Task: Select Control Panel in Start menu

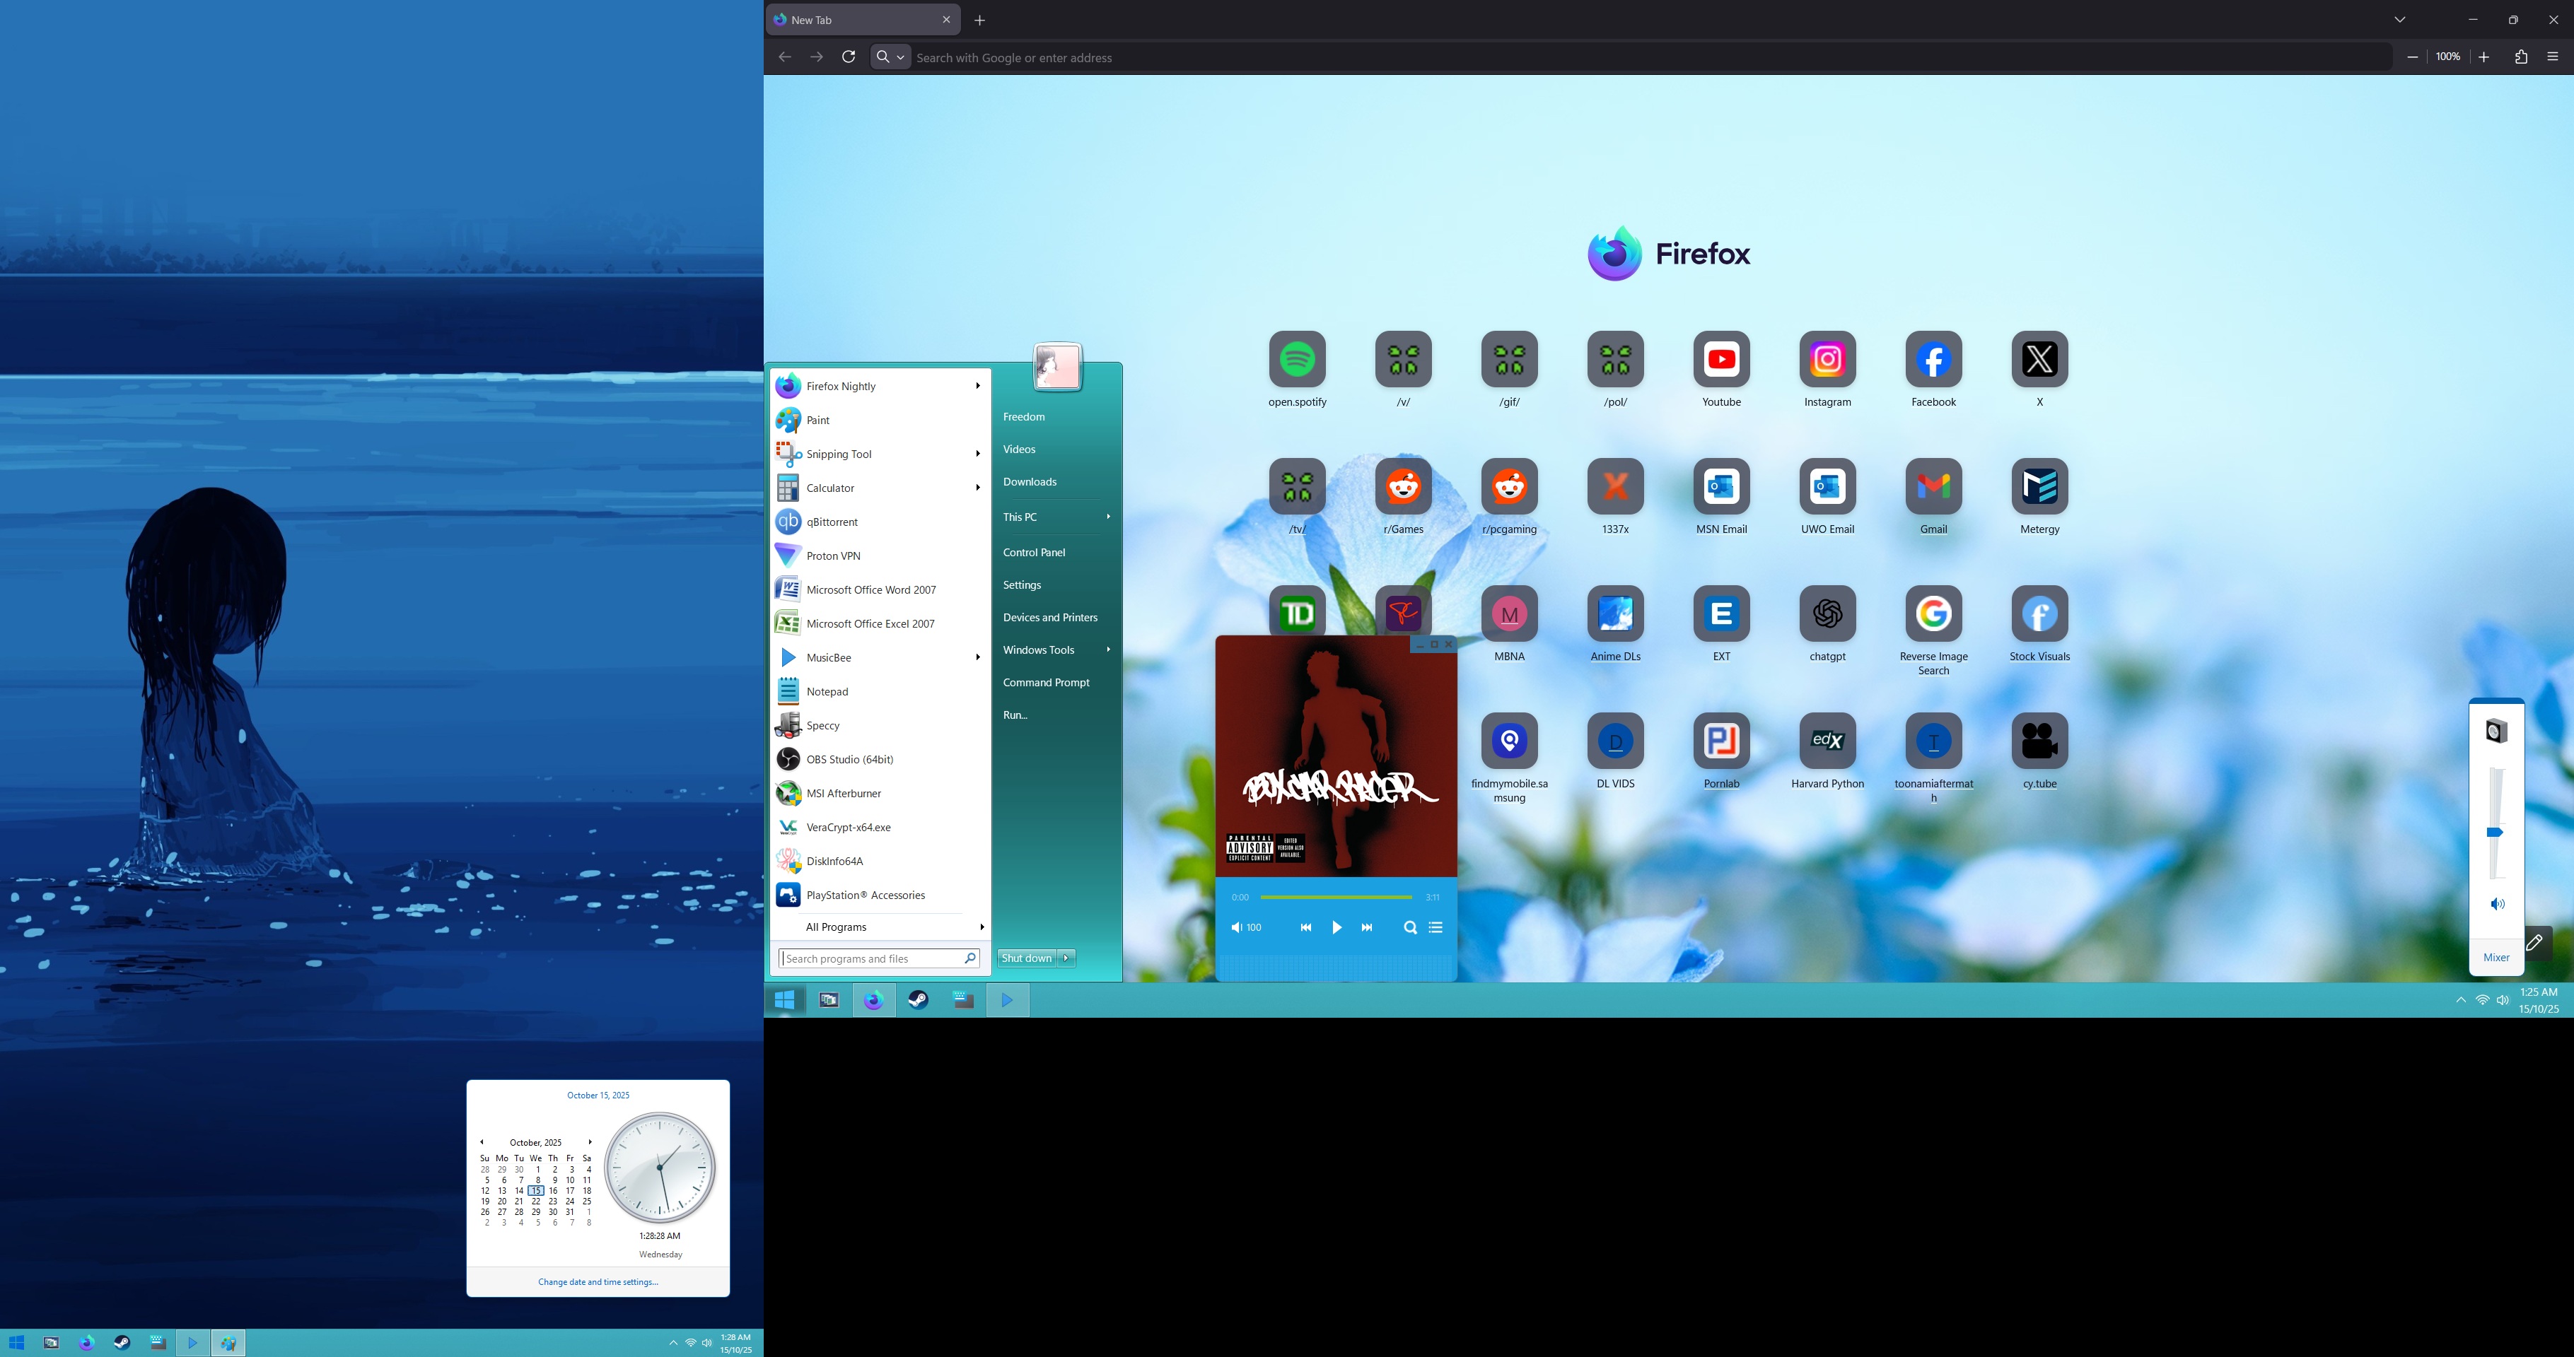Action: coord(1033,552)
